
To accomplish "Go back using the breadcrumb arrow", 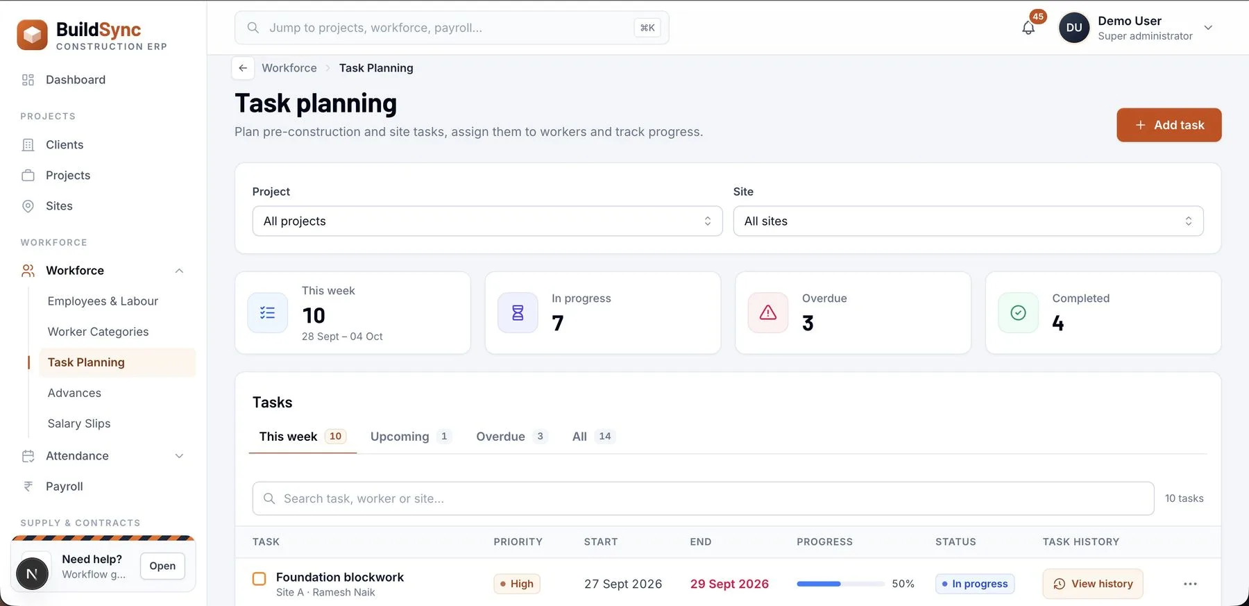I will (243, 68).
